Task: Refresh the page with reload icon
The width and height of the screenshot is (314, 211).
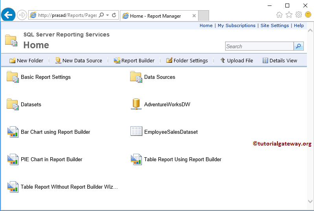Action: tap(114, 15)
